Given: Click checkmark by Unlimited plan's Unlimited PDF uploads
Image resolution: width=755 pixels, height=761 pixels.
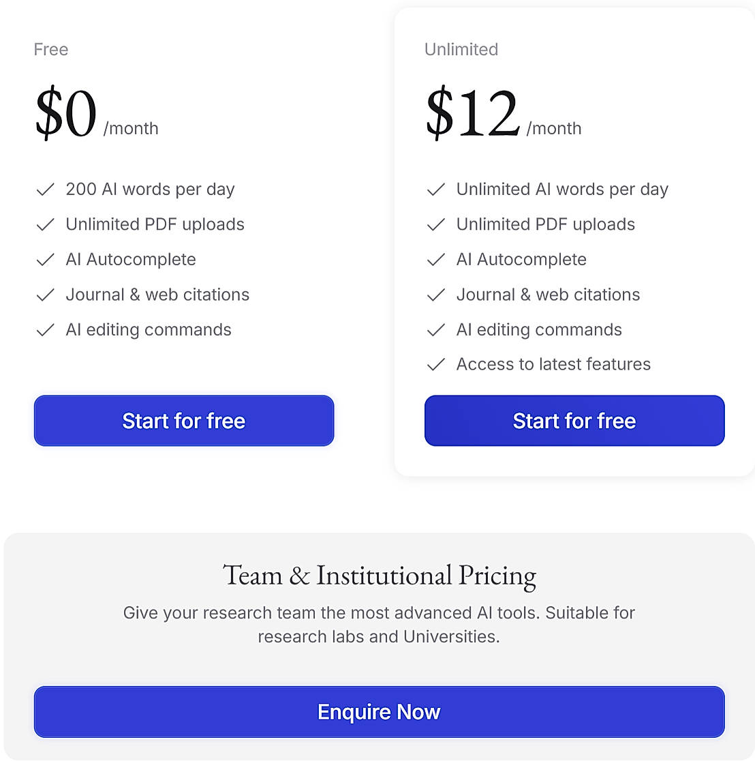Looking at the screenshot, I should coord(435,225).
